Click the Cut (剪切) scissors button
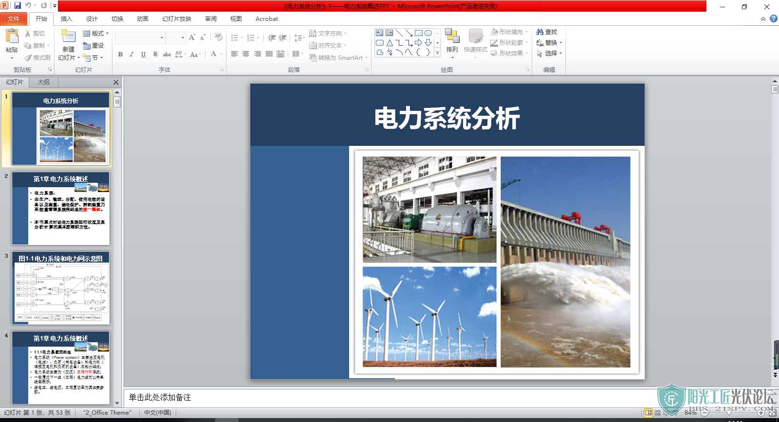 click(x=35, y=34)
